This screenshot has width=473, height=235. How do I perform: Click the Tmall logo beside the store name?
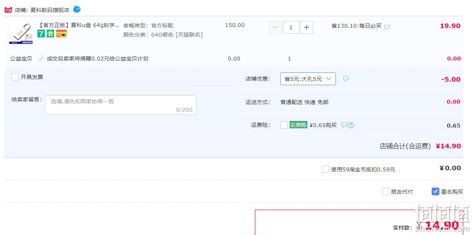pyautogui.click(x=8, y=10)
